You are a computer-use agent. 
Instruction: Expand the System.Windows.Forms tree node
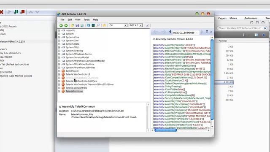point(59,54)
